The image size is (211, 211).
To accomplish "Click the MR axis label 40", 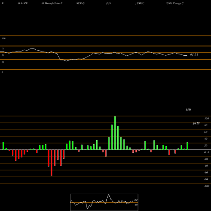I will (x=206, y=139).
